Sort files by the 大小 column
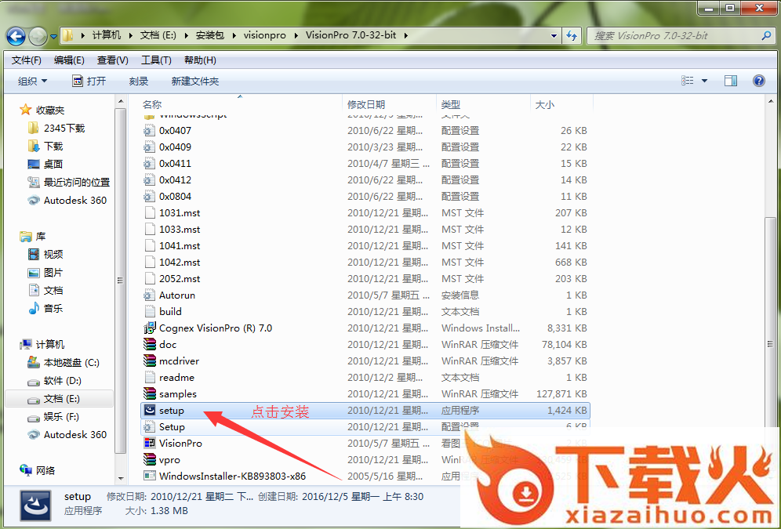Viewport: 781px width, 529px height. click(x=562, y=104)
